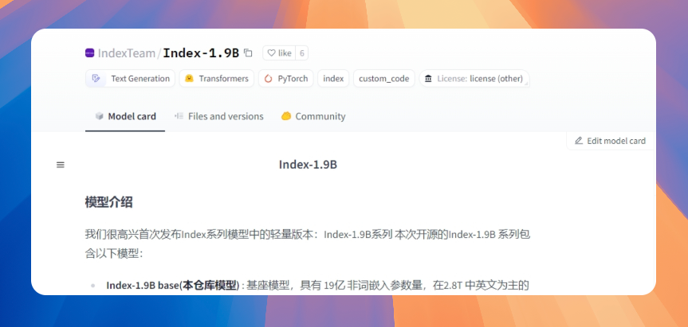This screenshot has height=327, width=688.
Task: Switch to the Community tab
Action: click(313, 116)
